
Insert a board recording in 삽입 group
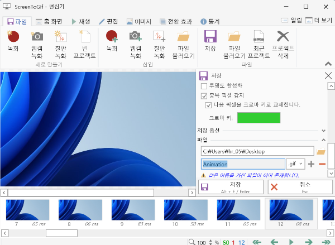coord(159,45)
